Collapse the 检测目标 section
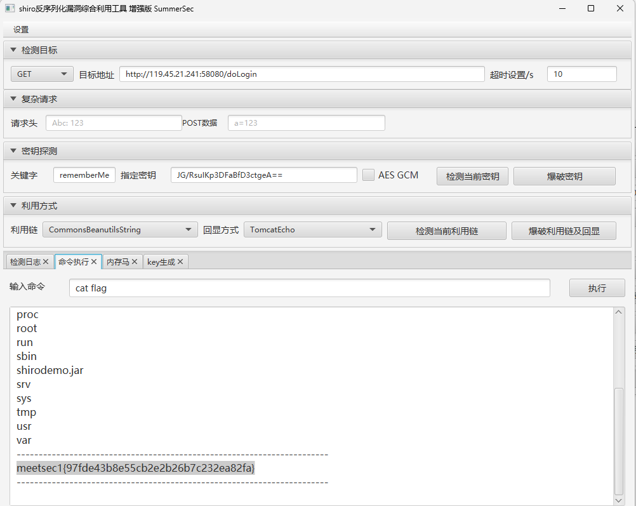Screen dimensions: 636x506 [x=13, y=50]
